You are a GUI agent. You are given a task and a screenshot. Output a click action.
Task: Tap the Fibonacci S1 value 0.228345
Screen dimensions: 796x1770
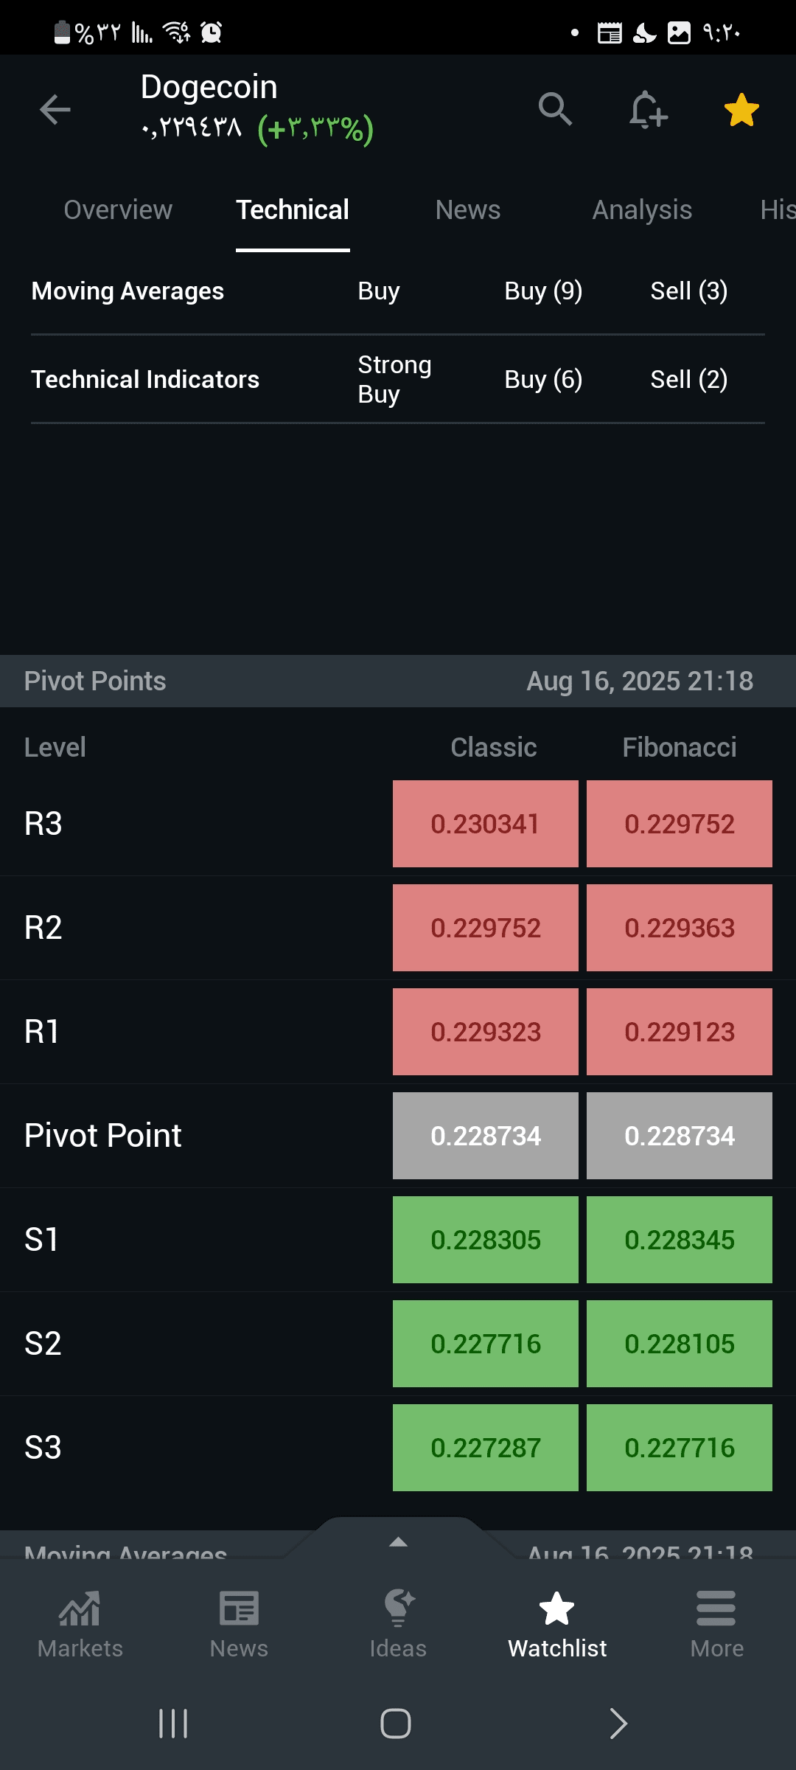pyautogui.click(x=680, y=1240)
